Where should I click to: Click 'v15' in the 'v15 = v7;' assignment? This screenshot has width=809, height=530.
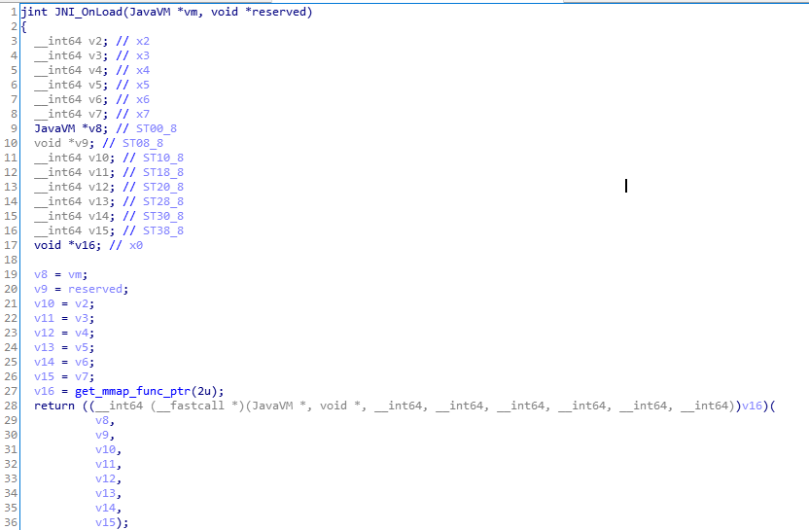(45, 376)
